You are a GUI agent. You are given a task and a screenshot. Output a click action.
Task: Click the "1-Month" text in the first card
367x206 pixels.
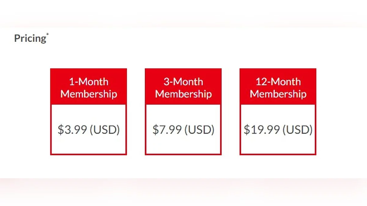pyautogui.click(x=89, y=81)
